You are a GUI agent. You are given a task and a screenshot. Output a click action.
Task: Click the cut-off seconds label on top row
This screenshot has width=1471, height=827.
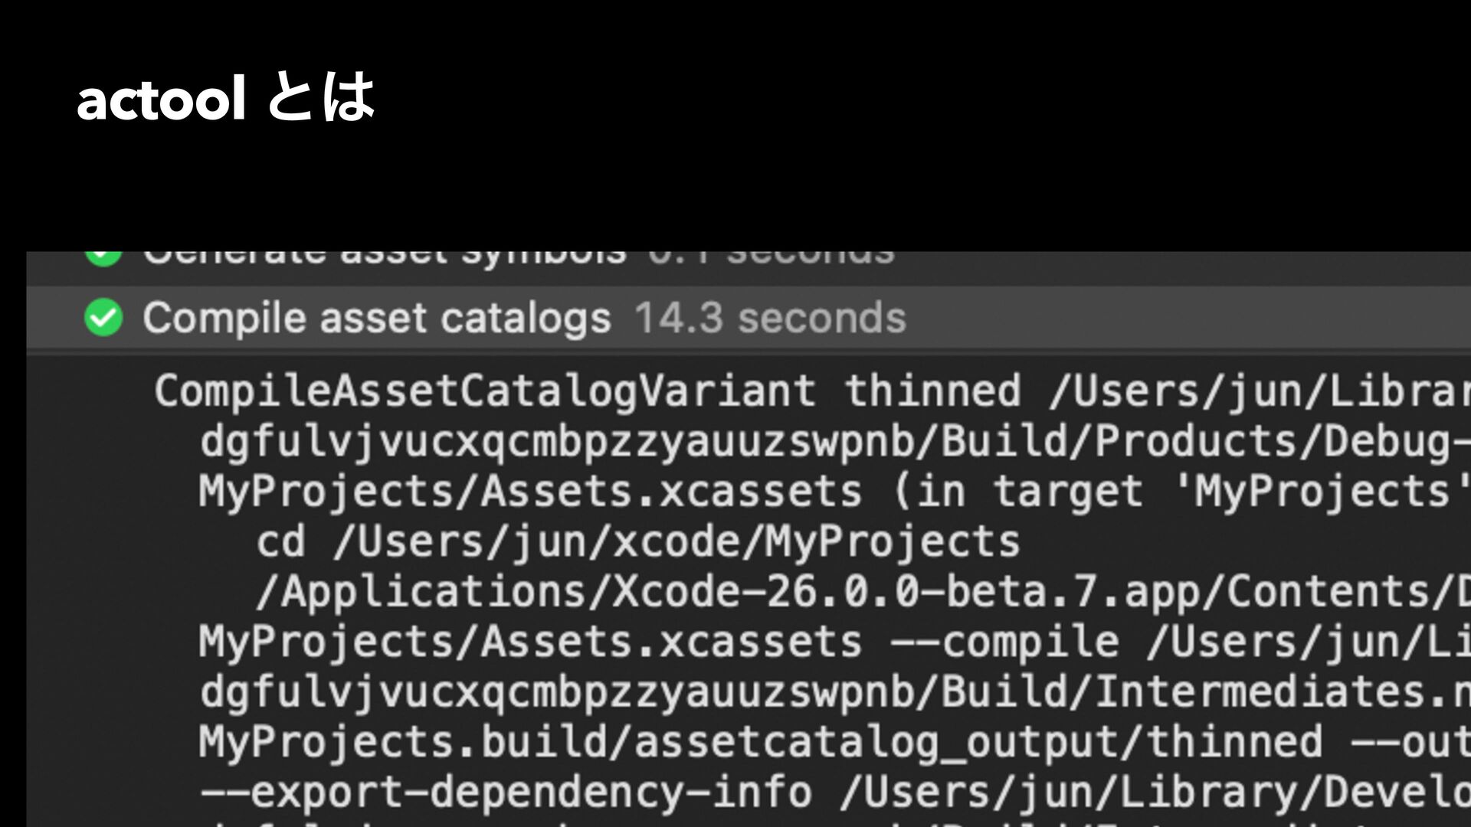[x=810, y=257]
